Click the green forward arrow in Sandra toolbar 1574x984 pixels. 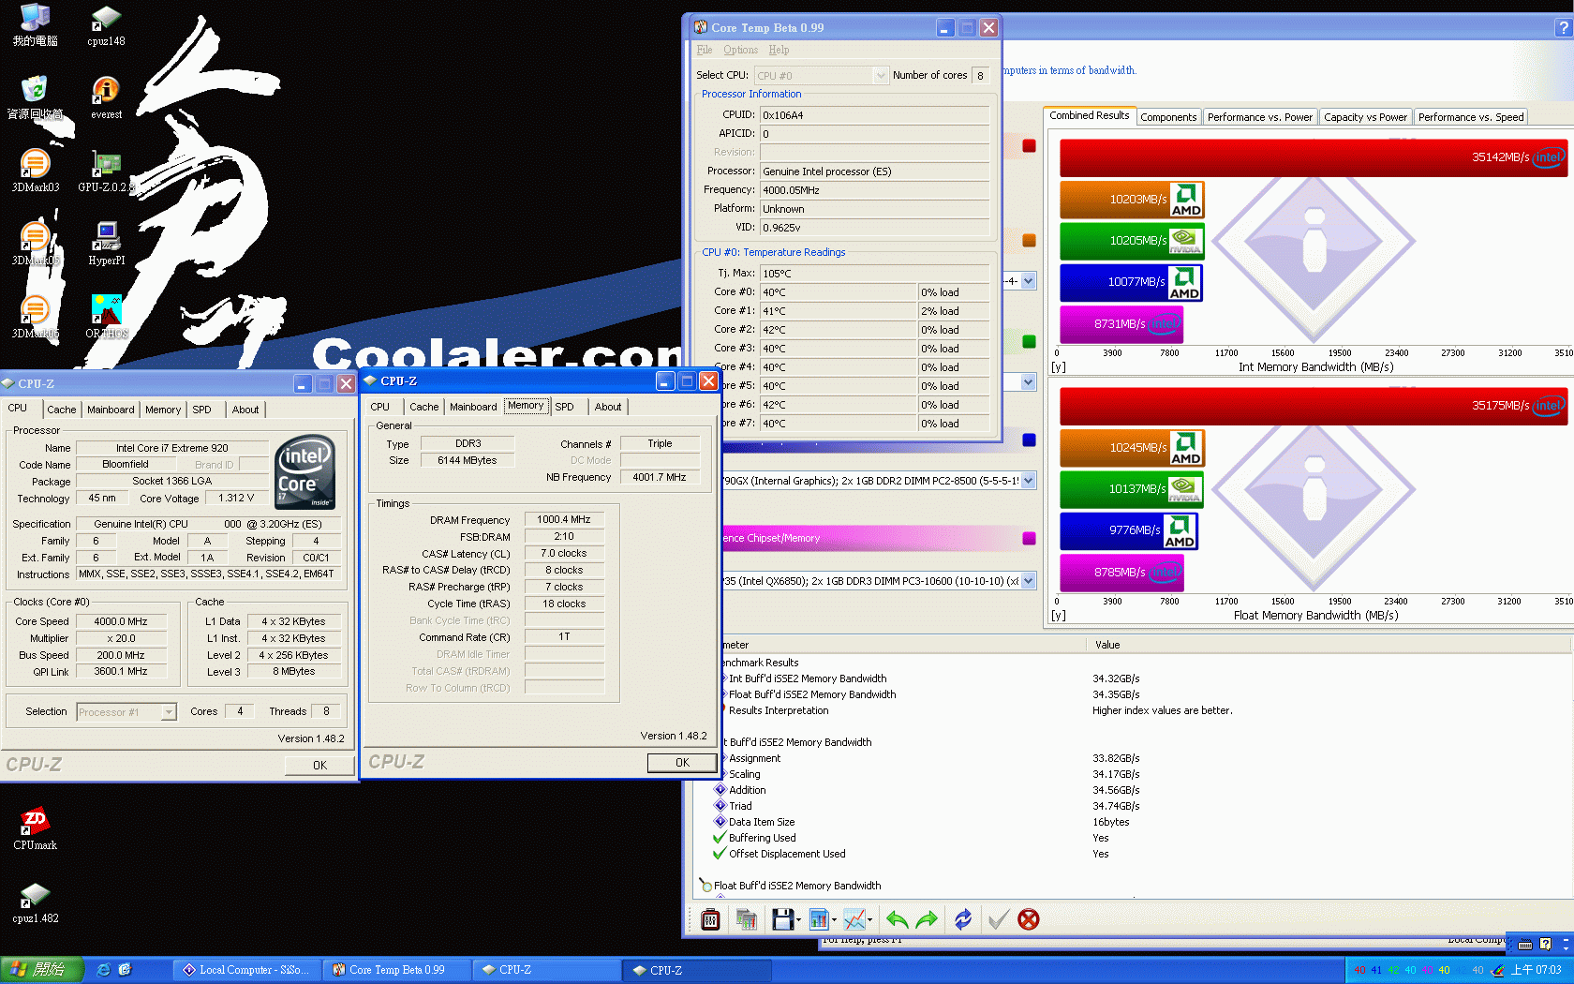pos(927,919)
